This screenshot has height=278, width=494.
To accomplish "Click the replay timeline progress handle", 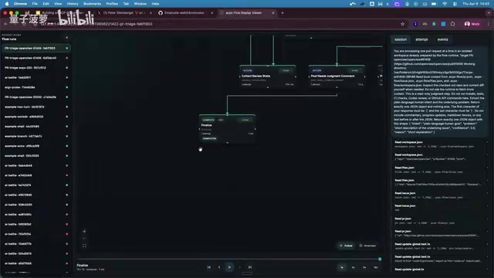I will click(380, 259).
